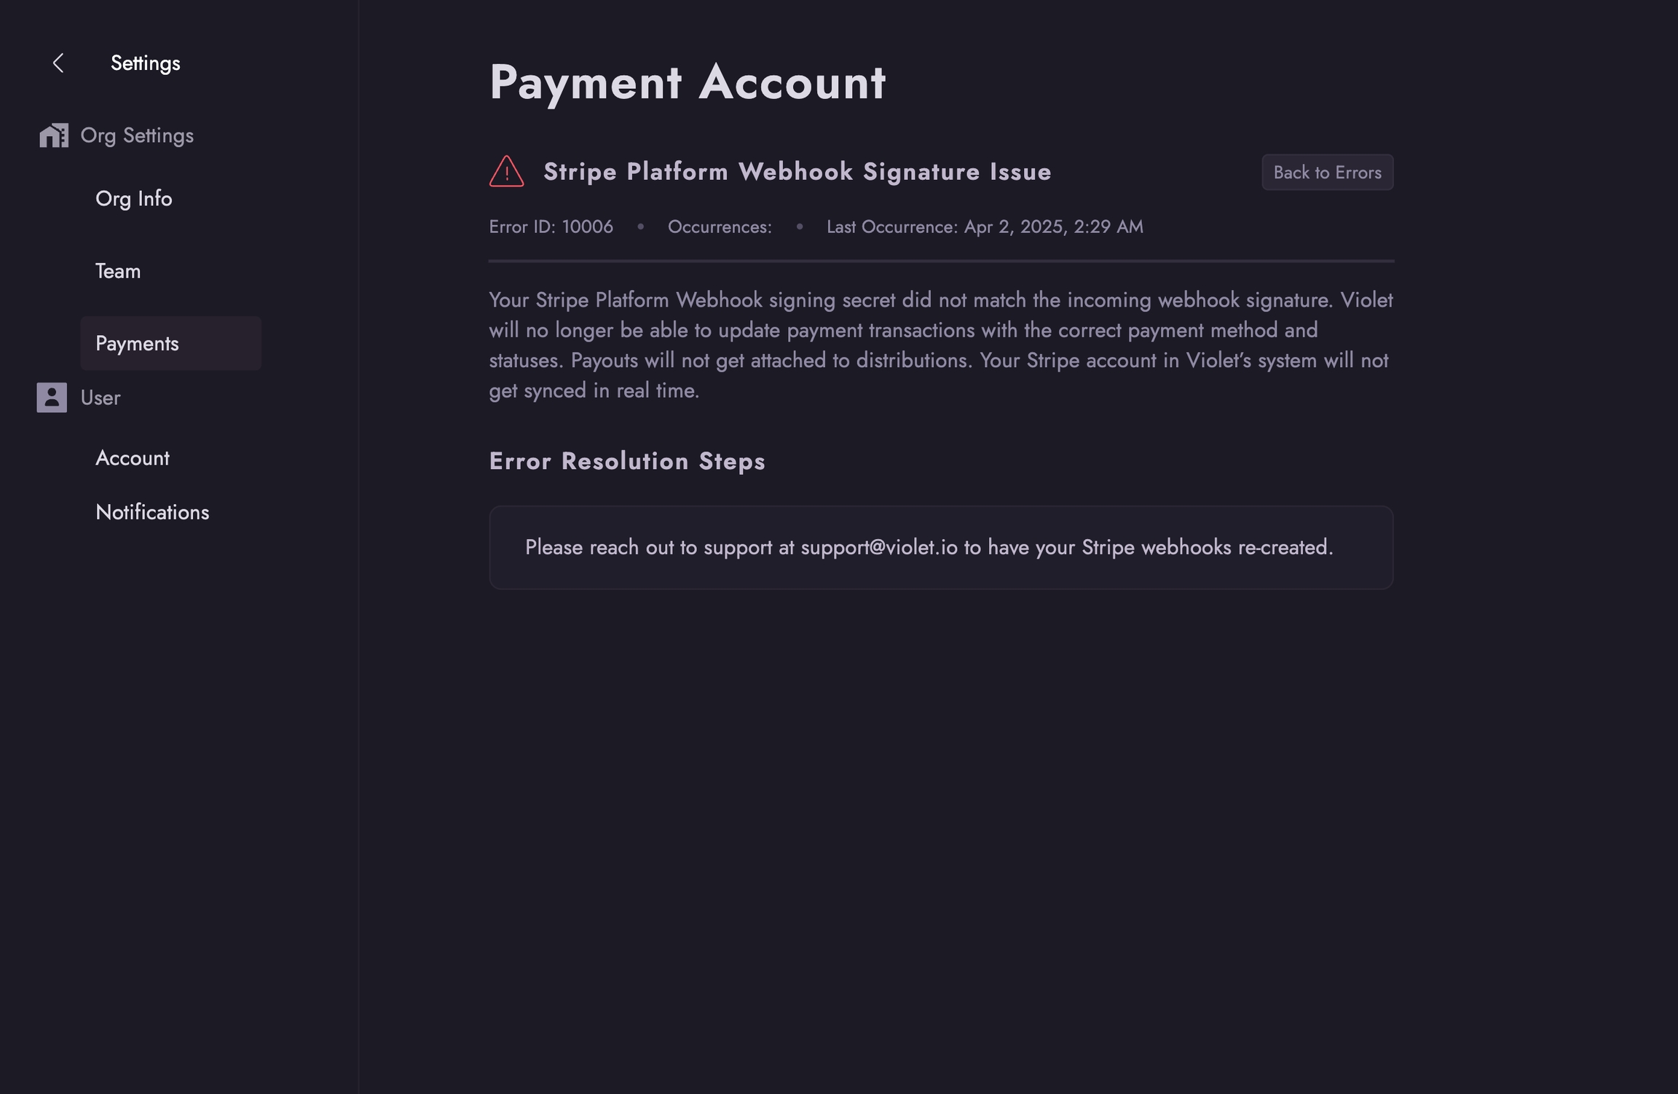Click the Error Resolution Steps heading

pyautogui.click(x=626, y=461)
